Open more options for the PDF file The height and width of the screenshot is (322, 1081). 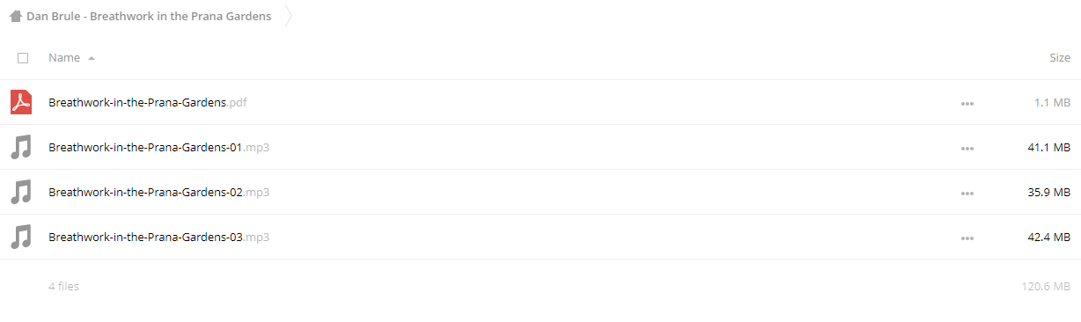pos(967,103)
